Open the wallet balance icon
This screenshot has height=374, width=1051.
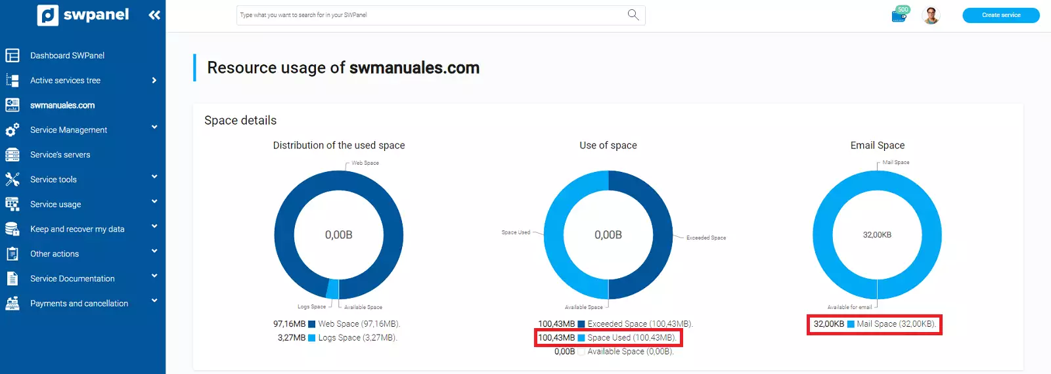click(x=899, y=15)
